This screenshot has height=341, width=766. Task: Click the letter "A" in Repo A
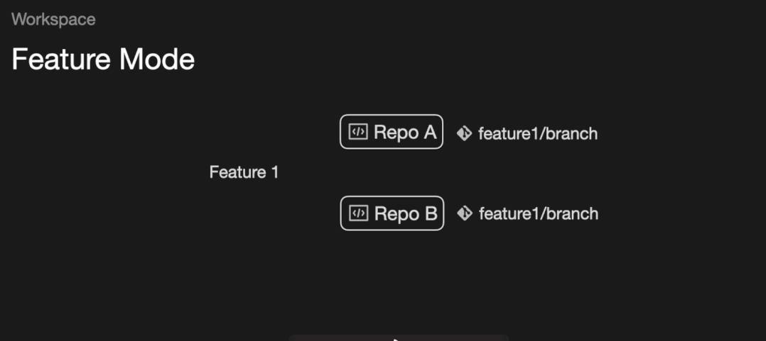429,133
